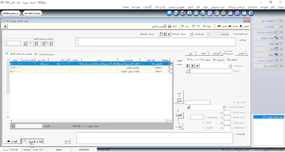Expand تولید sidebar section
This screenshot has height=152, width=285.
point(281,43)
